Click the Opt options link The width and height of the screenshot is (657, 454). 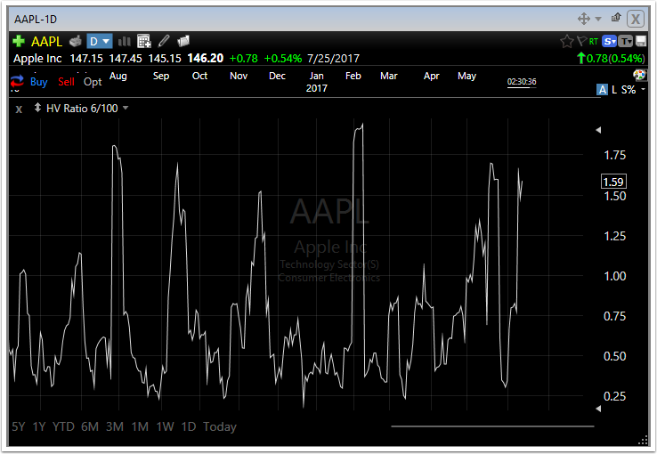pyautogui.click(x=93, y=82)
